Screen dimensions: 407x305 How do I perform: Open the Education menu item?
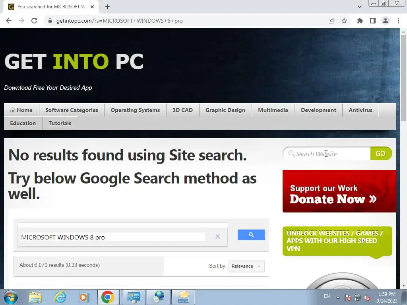click(23, 123)
